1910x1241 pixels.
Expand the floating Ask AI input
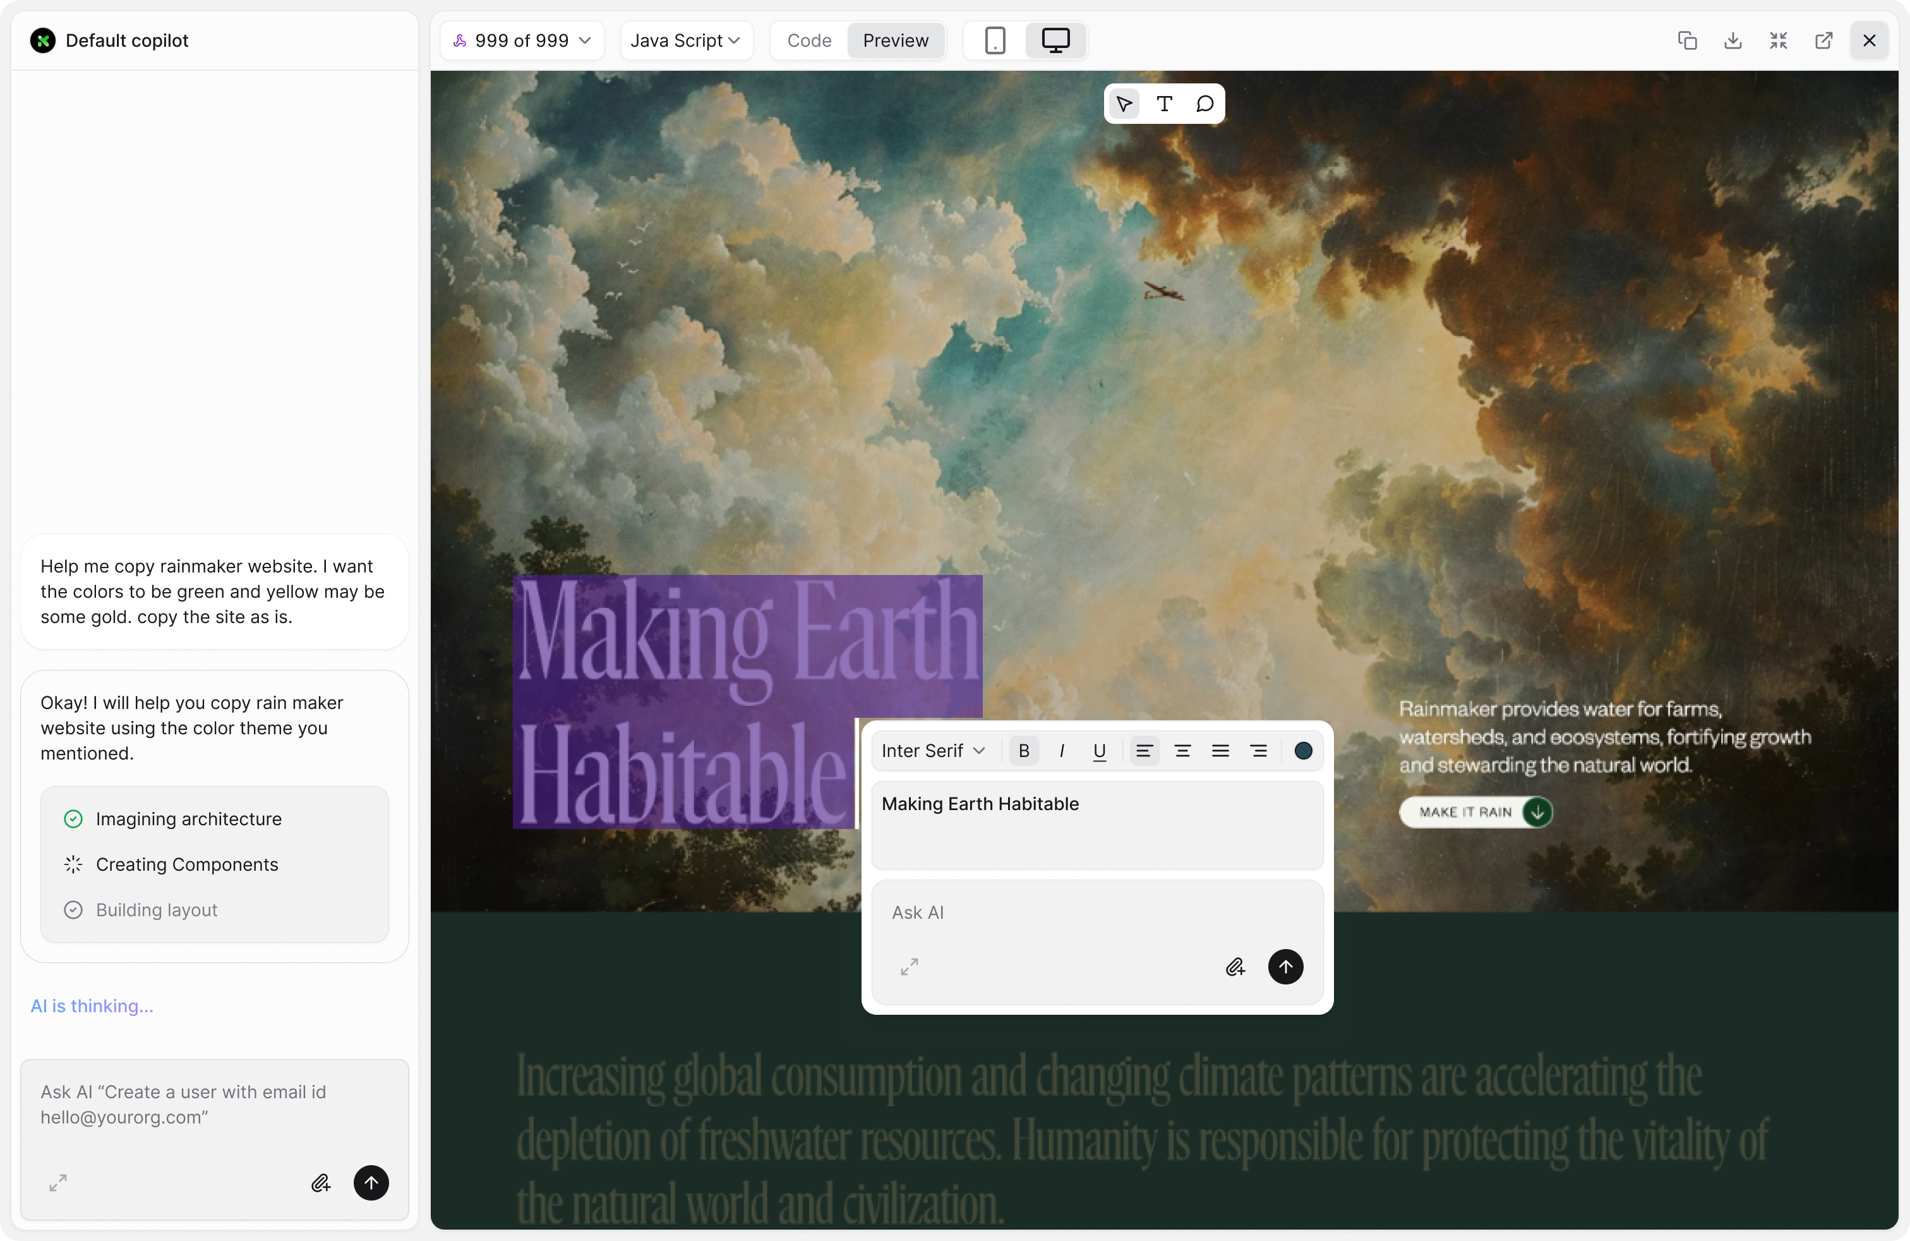coord(910,967)
